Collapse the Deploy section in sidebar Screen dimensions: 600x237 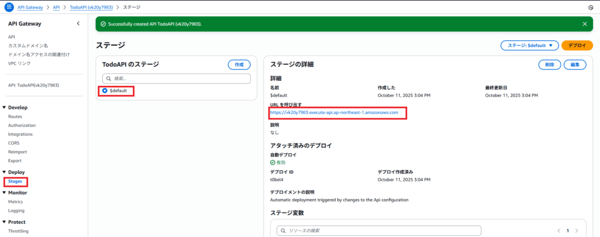pyautogui.click(x=5, y=172)
